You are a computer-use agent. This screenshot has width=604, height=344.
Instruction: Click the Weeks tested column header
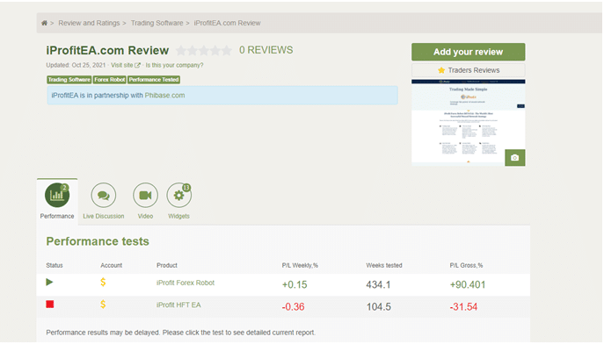point(384,266)
